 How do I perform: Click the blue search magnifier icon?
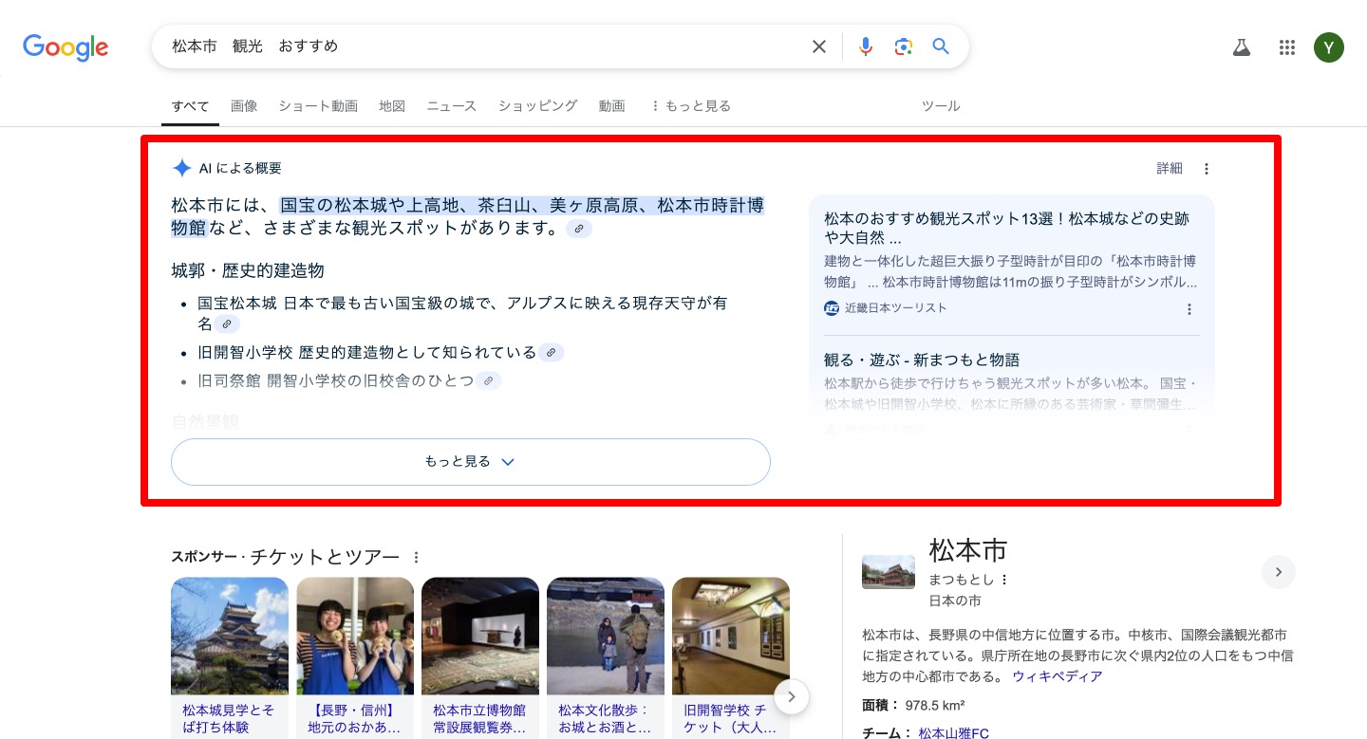click(x=941, y=46)
